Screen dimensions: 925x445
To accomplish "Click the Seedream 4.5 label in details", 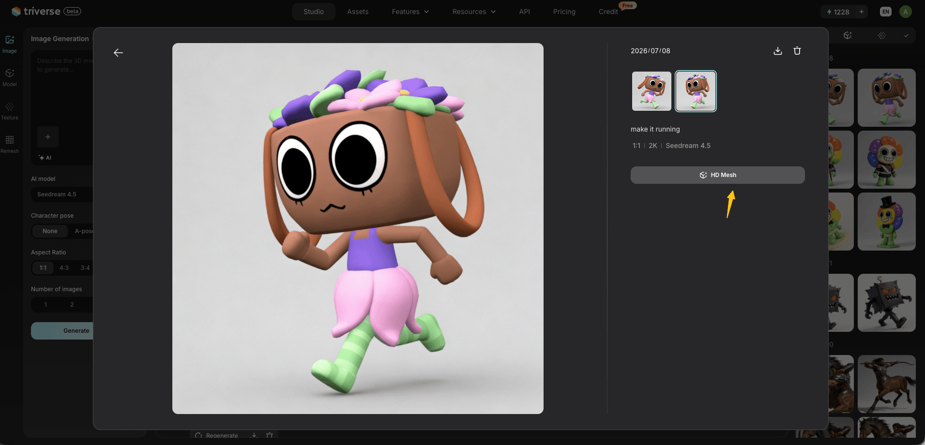I will coord(688,146).
